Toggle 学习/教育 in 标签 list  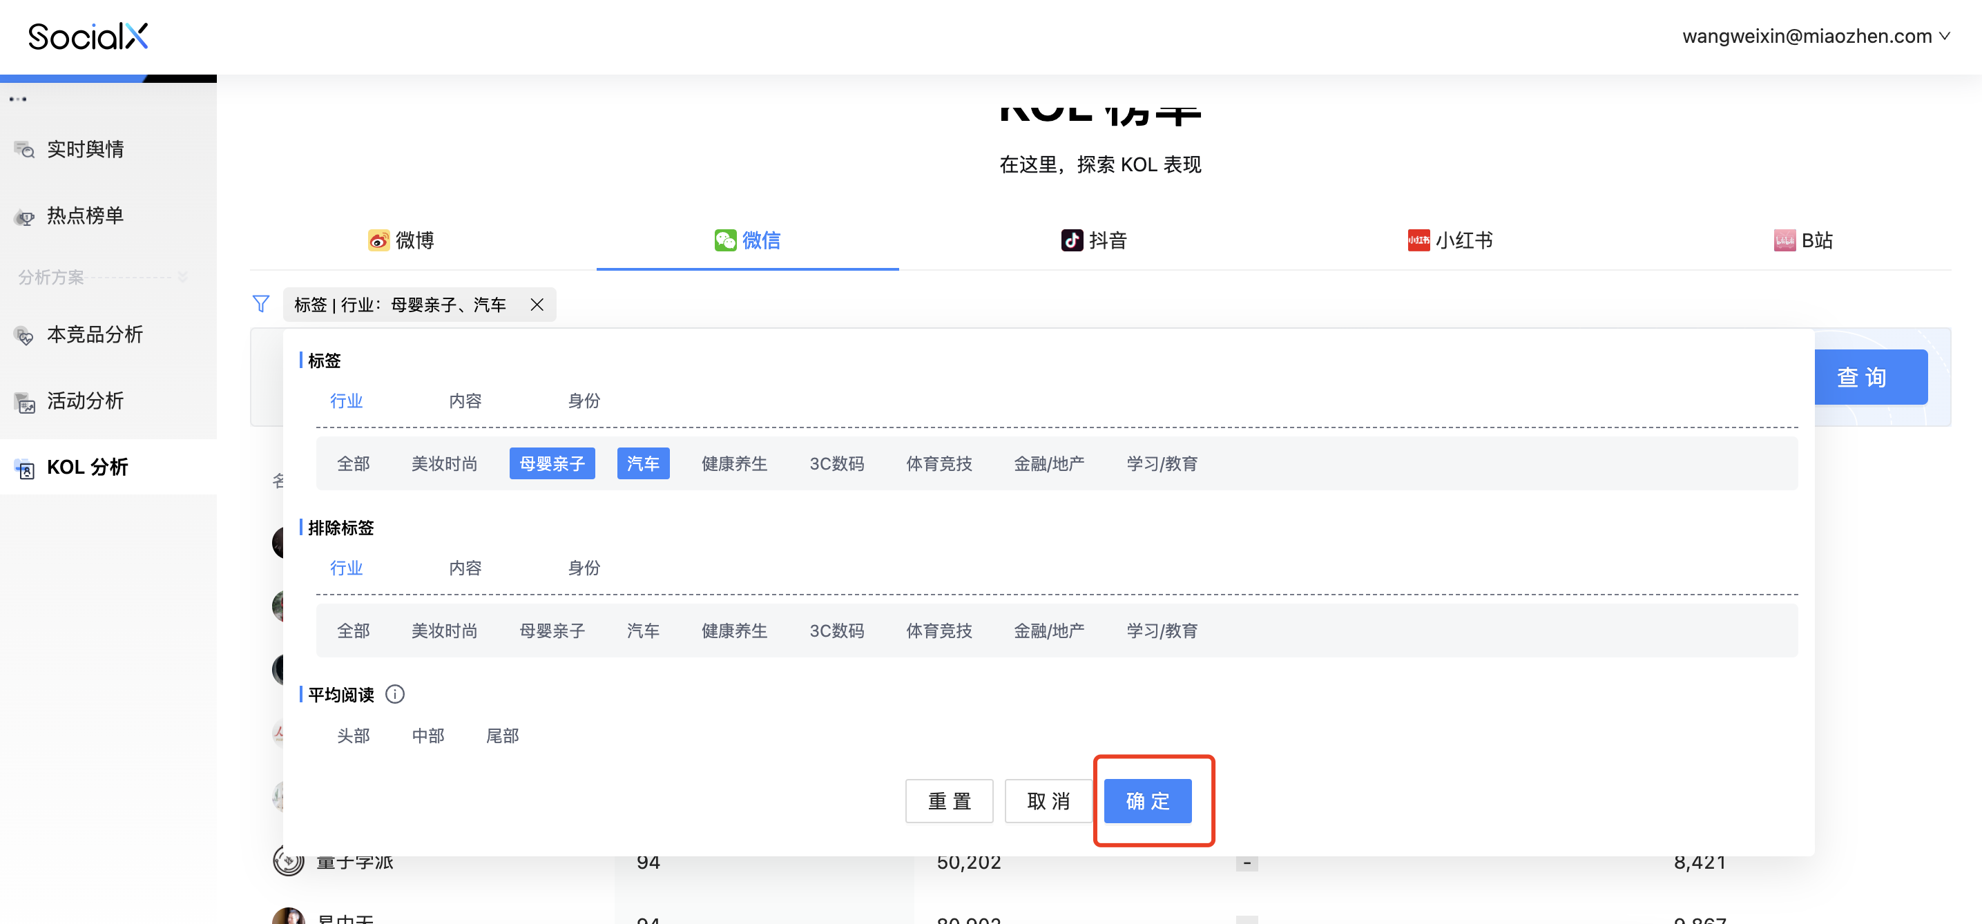1162,464
